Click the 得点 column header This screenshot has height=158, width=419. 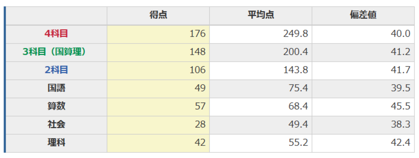pyautogui.click(x=158, y=15)
